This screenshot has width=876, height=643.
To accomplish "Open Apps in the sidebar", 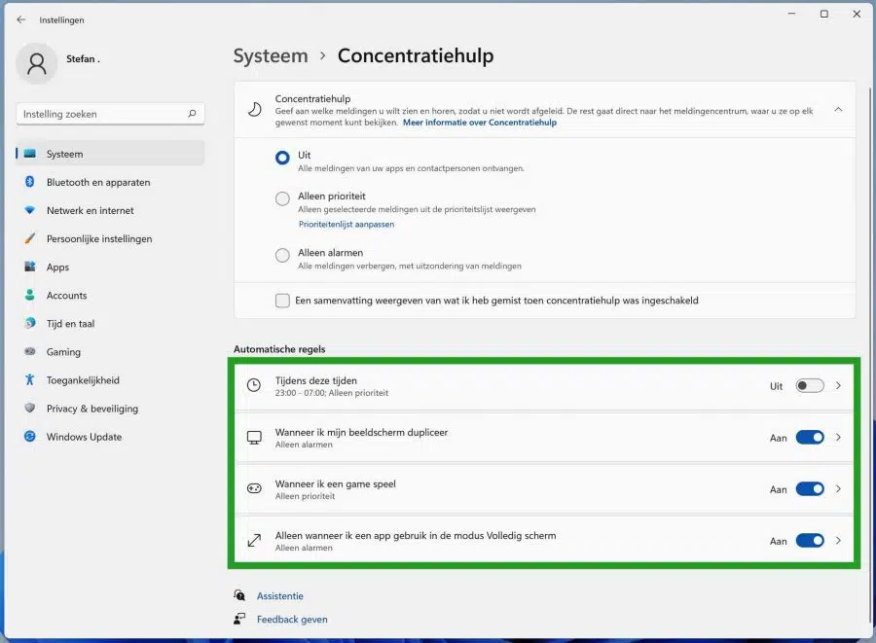I will coord(110,267).
